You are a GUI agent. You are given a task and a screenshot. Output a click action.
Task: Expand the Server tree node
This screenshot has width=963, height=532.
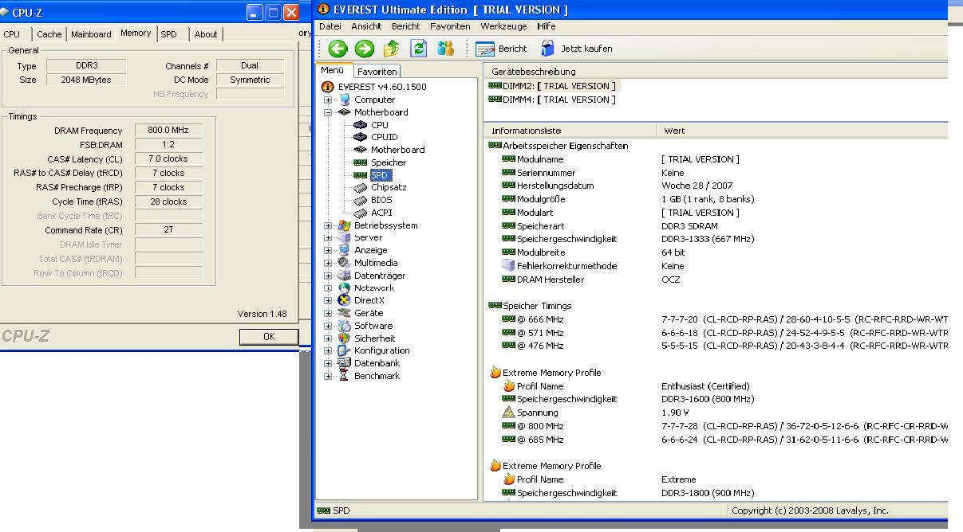[328, 237]
